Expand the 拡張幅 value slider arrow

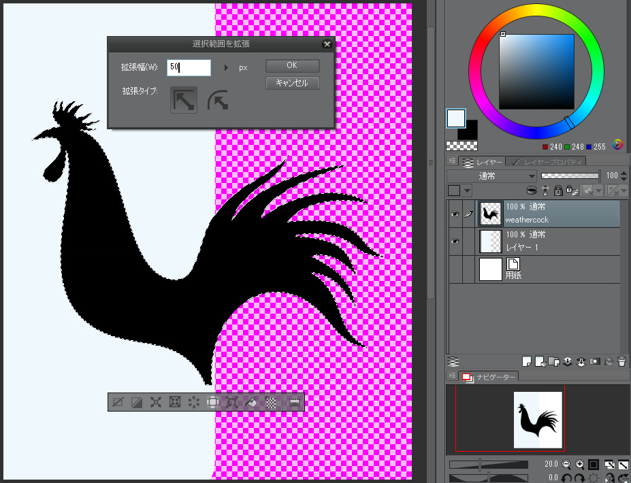226,67
